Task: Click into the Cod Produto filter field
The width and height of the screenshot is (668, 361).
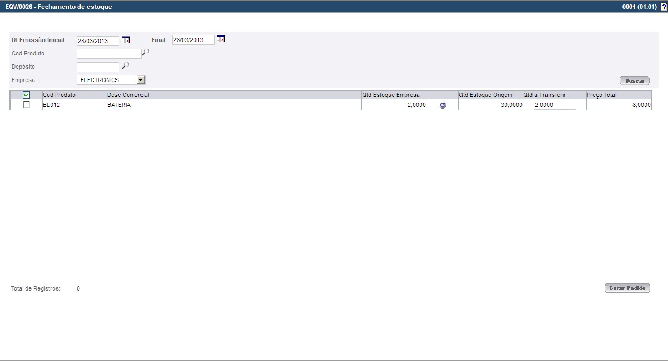Action: 109,54
